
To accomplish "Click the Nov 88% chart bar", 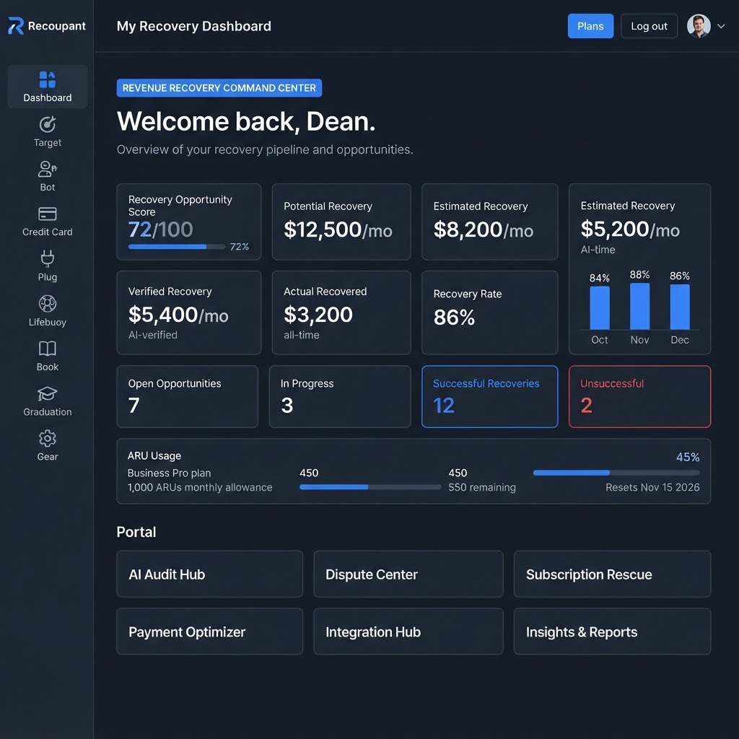I will tap(639, 306).
